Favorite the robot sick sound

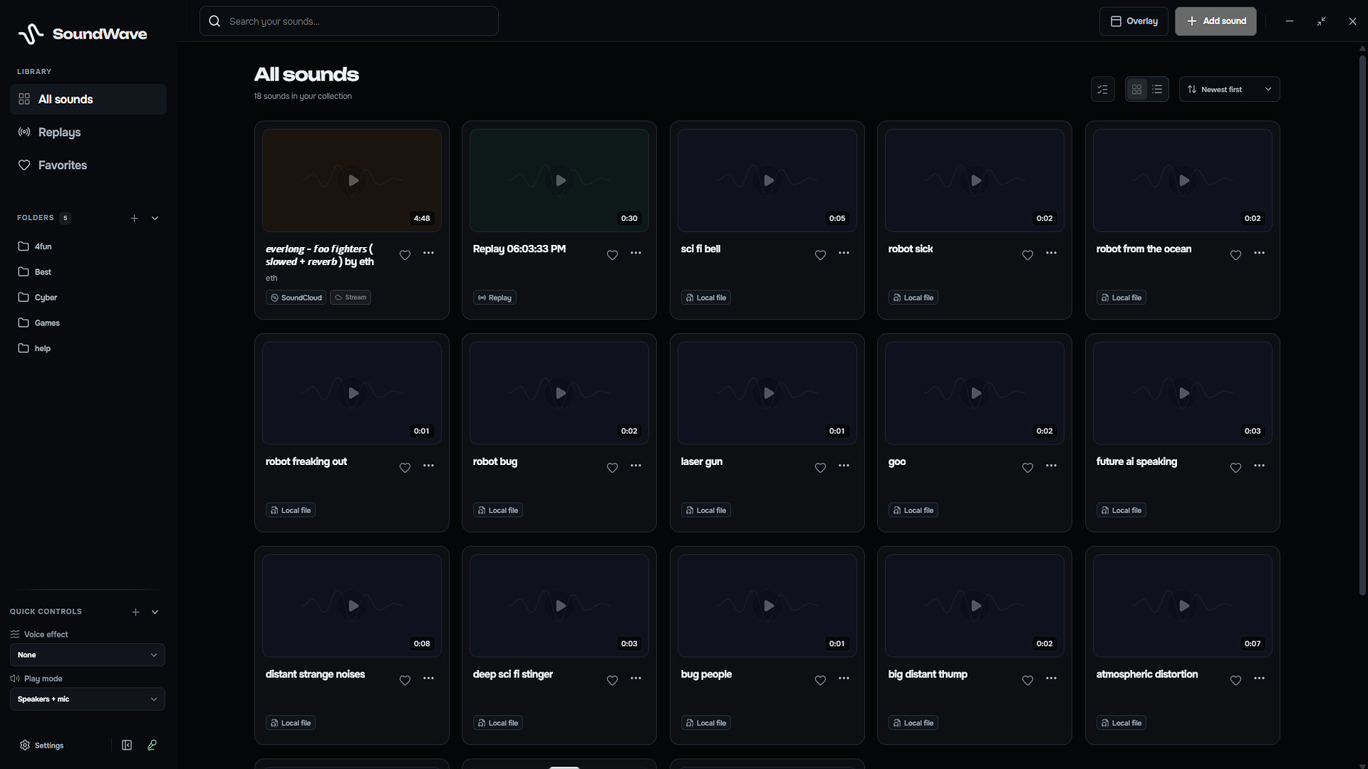[1027, 255]
